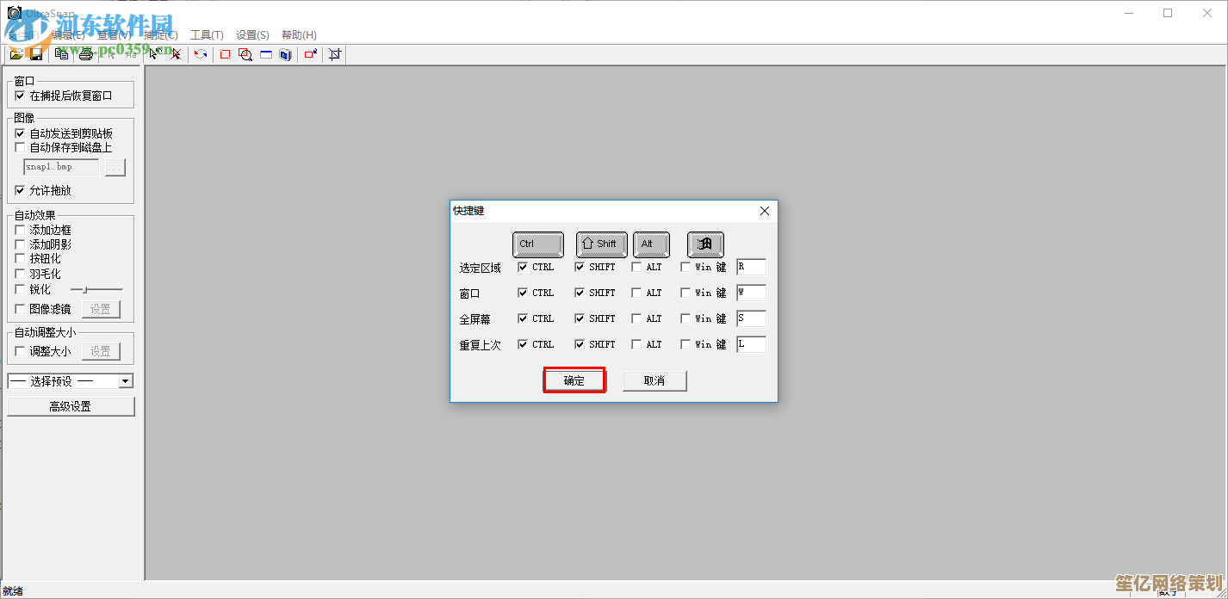Click the crop tool toolbar icon

pyautogui.click(x=335, y=54)
